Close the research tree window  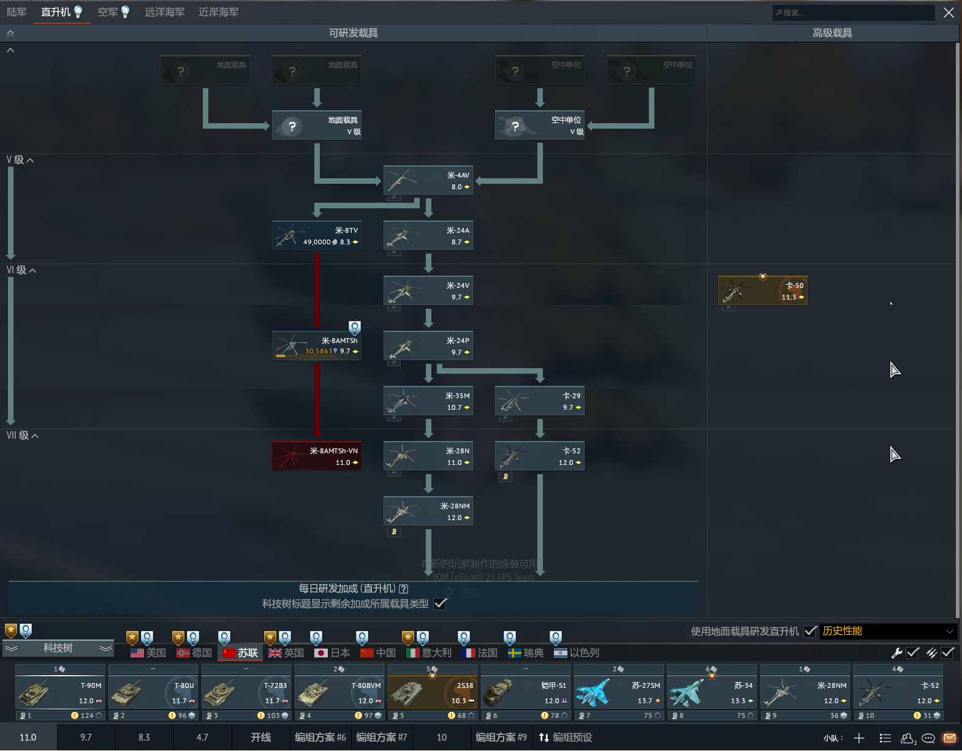click(x=949, y=12)
